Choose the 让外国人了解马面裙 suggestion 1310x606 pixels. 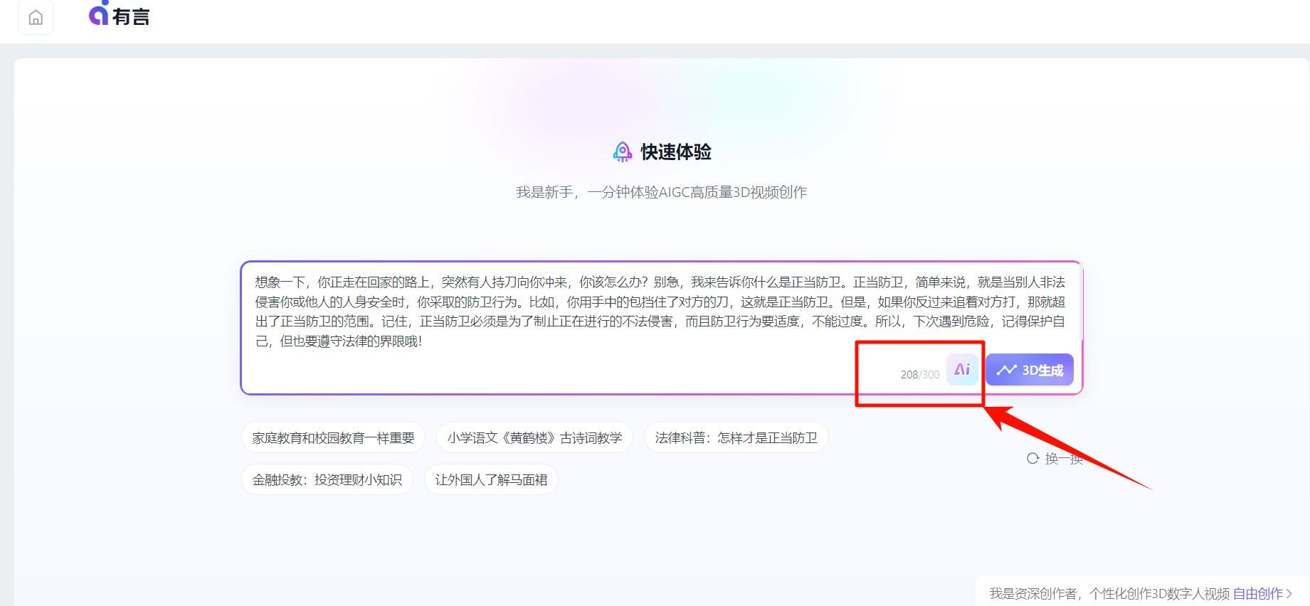click(491, 480)
